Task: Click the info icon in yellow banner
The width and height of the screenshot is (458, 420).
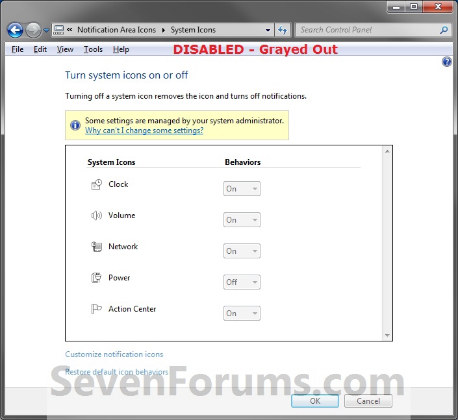Action: 75,125
